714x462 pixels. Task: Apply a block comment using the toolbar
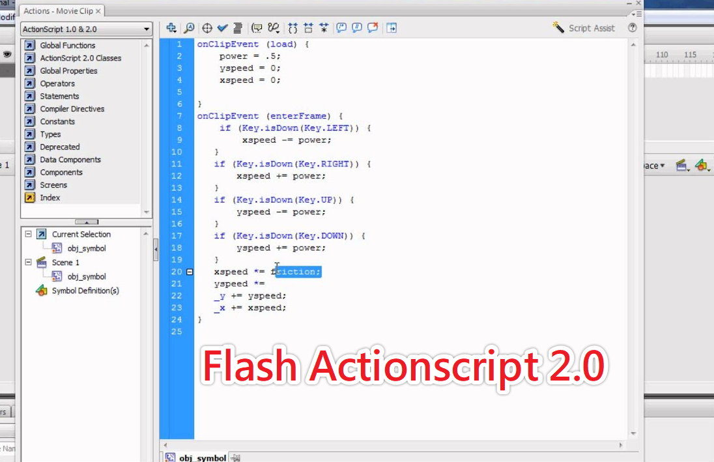tap(341, 28)
